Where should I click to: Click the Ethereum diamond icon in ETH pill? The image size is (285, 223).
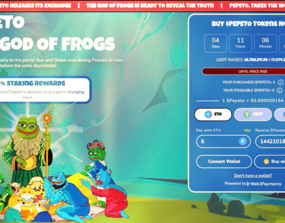pyautogui.click(x=208, y=114)
